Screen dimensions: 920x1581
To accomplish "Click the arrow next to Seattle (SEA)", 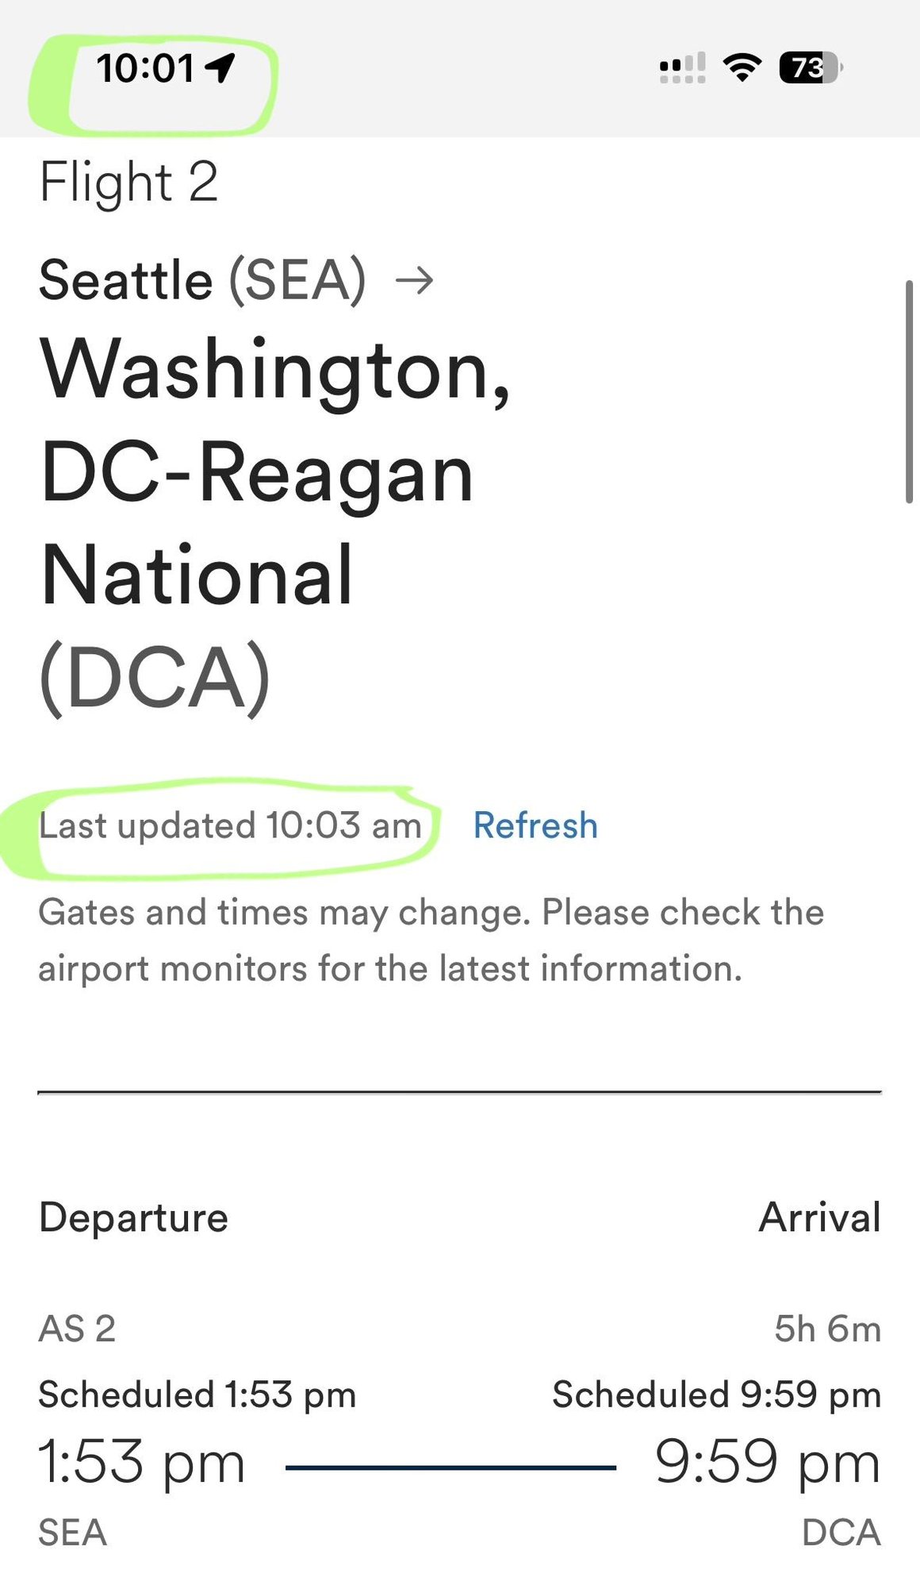I will (415, 280).
